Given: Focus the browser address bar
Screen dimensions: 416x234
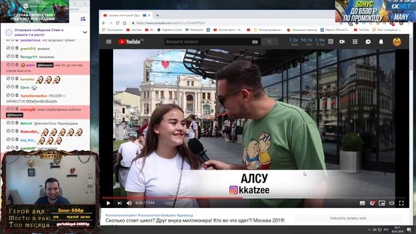Looking at the screenshot, I should (x=233, y=23).
